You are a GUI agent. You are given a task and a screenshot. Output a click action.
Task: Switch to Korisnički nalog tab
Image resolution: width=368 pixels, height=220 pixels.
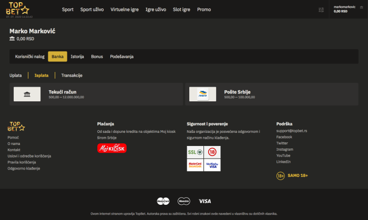(30, 57)
